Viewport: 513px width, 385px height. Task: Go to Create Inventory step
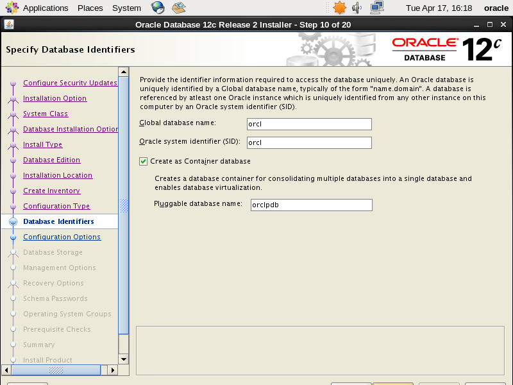tap(52, 191)
